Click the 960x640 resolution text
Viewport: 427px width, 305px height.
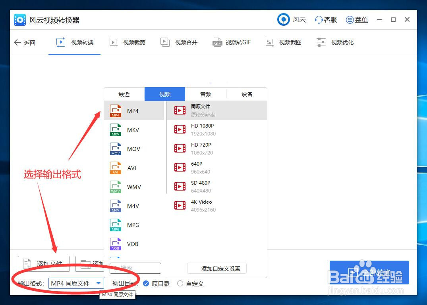[201, 172]
